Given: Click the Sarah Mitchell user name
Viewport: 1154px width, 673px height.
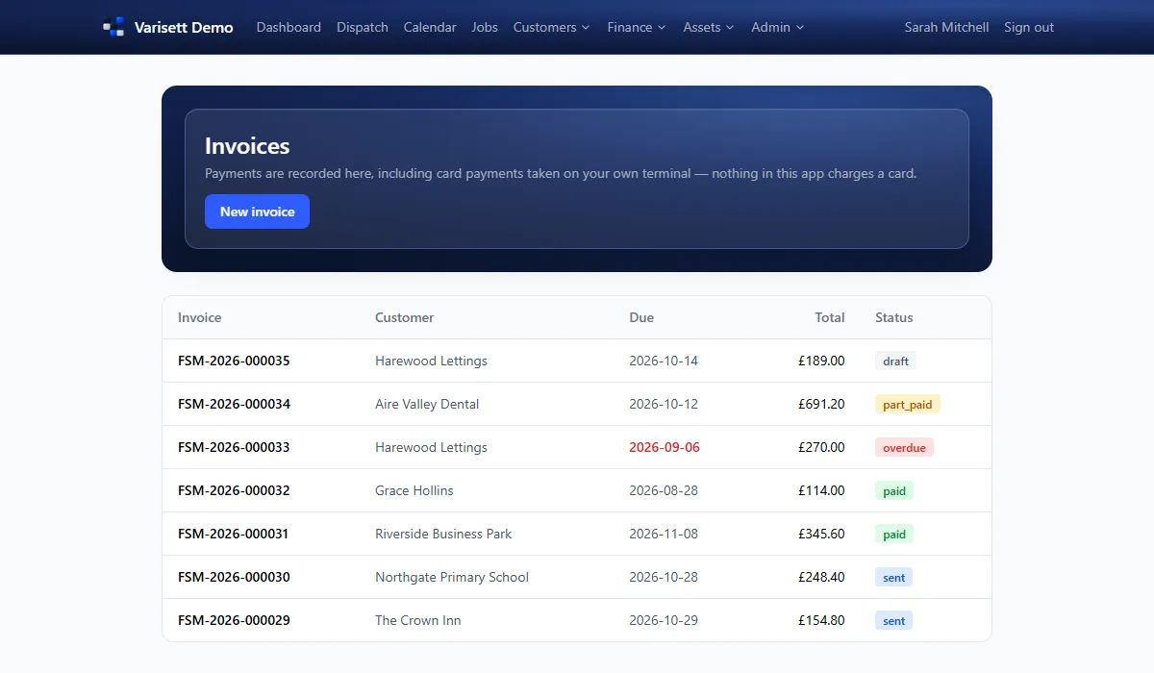Looking at the screenshot, I should pos(946,27).
